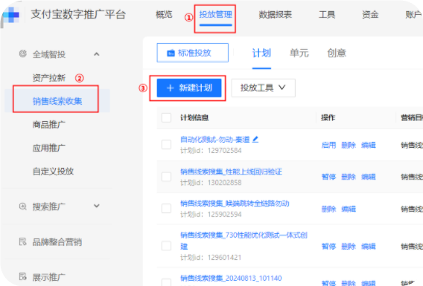
Task: Click the text 计划id: 125902594
Action: coord(211,215)
